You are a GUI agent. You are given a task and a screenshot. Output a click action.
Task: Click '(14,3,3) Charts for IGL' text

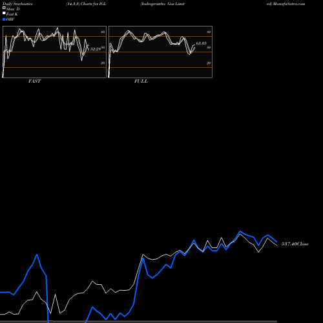tap(86, 4)
